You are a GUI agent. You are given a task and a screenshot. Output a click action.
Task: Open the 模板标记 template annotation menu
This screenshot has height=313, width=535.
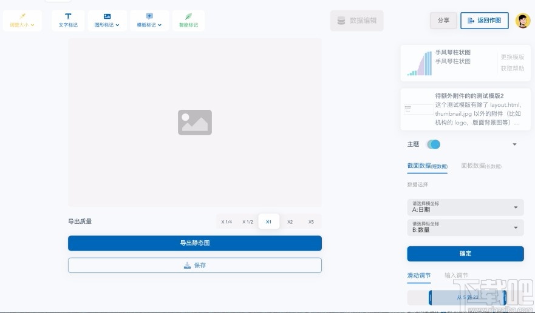(149, 21)
